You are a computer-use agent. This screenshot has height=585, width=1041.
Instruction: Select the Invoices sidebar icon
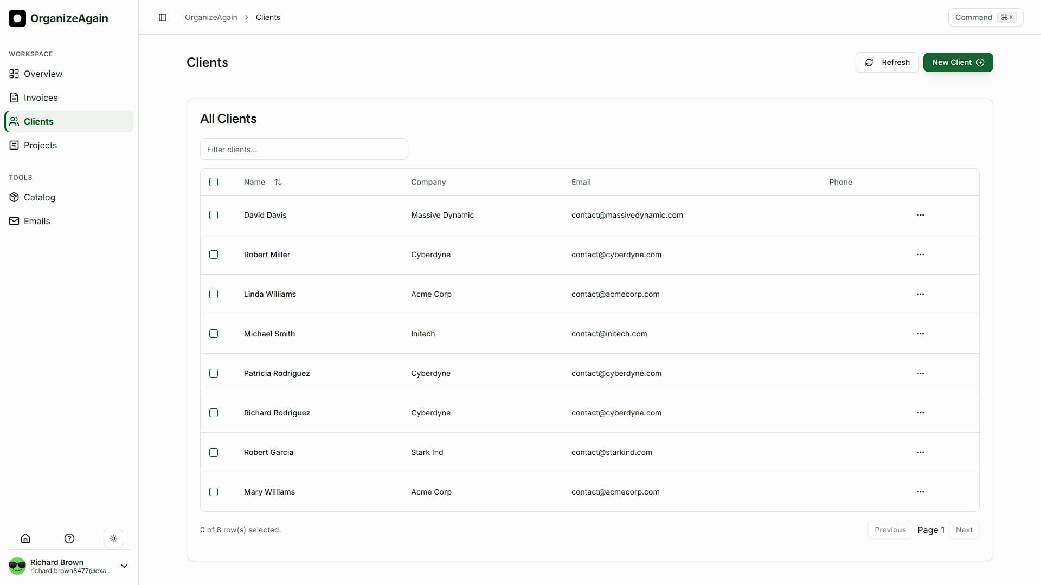tap(14, 97)
